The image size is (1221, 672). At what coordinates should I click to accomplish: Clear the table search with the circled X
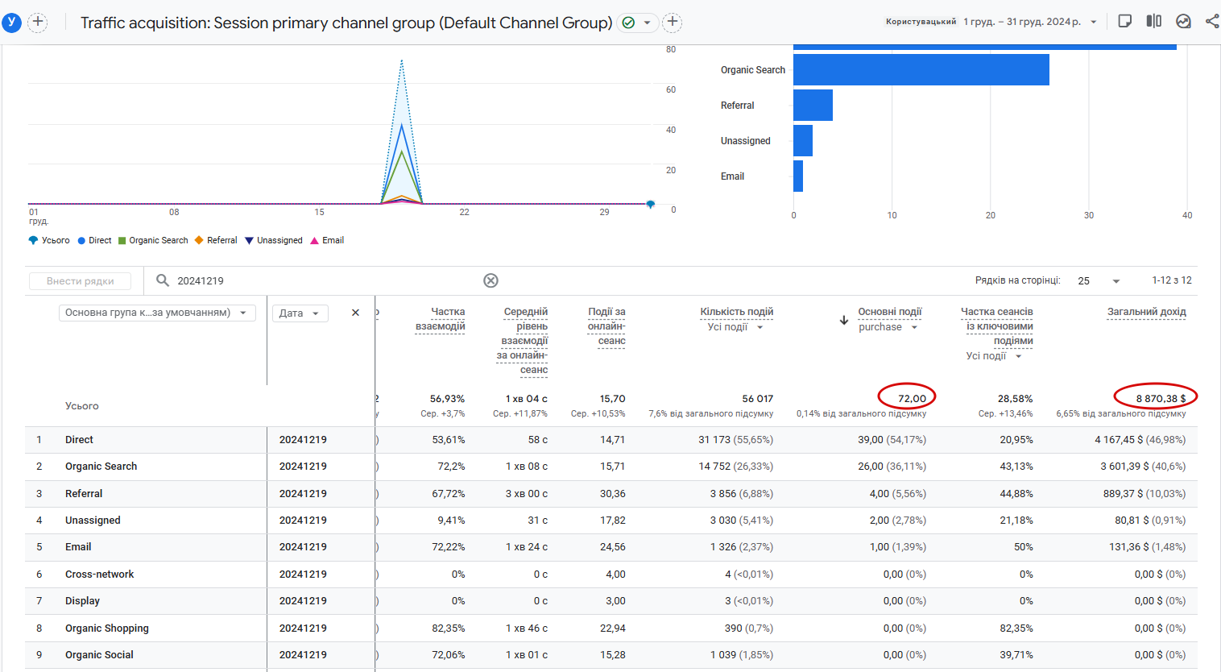click(x=490, y=280)
